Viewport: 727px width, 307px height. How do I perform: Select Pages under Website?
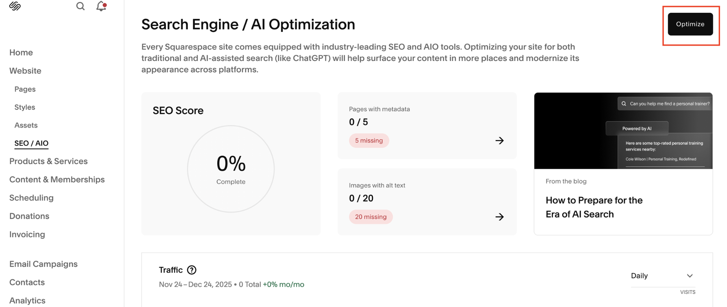click(25, 89)
